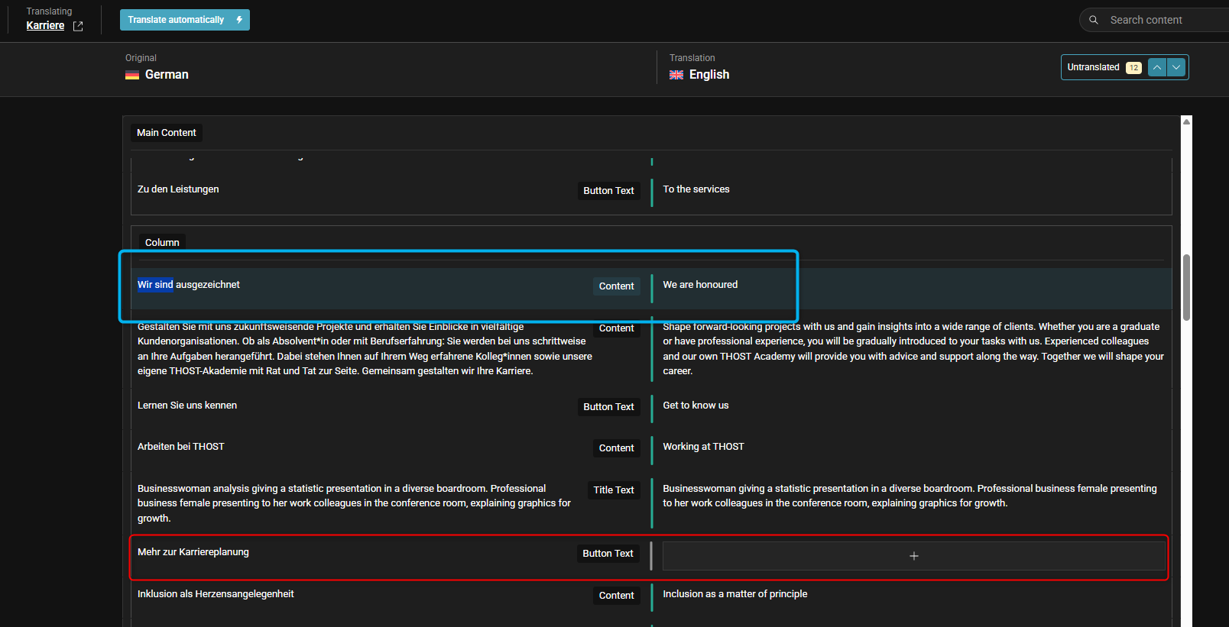
Task: Click the Untranslated counter badge showing 12
Action: (1133, 68)
